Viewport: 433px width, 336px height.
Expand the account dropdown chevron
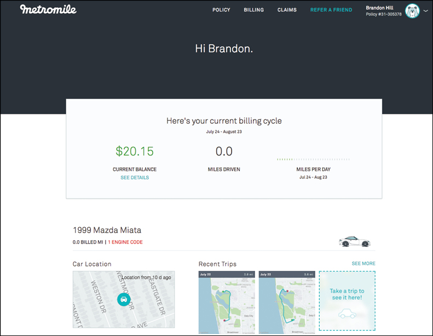click(x=425, y=11)
